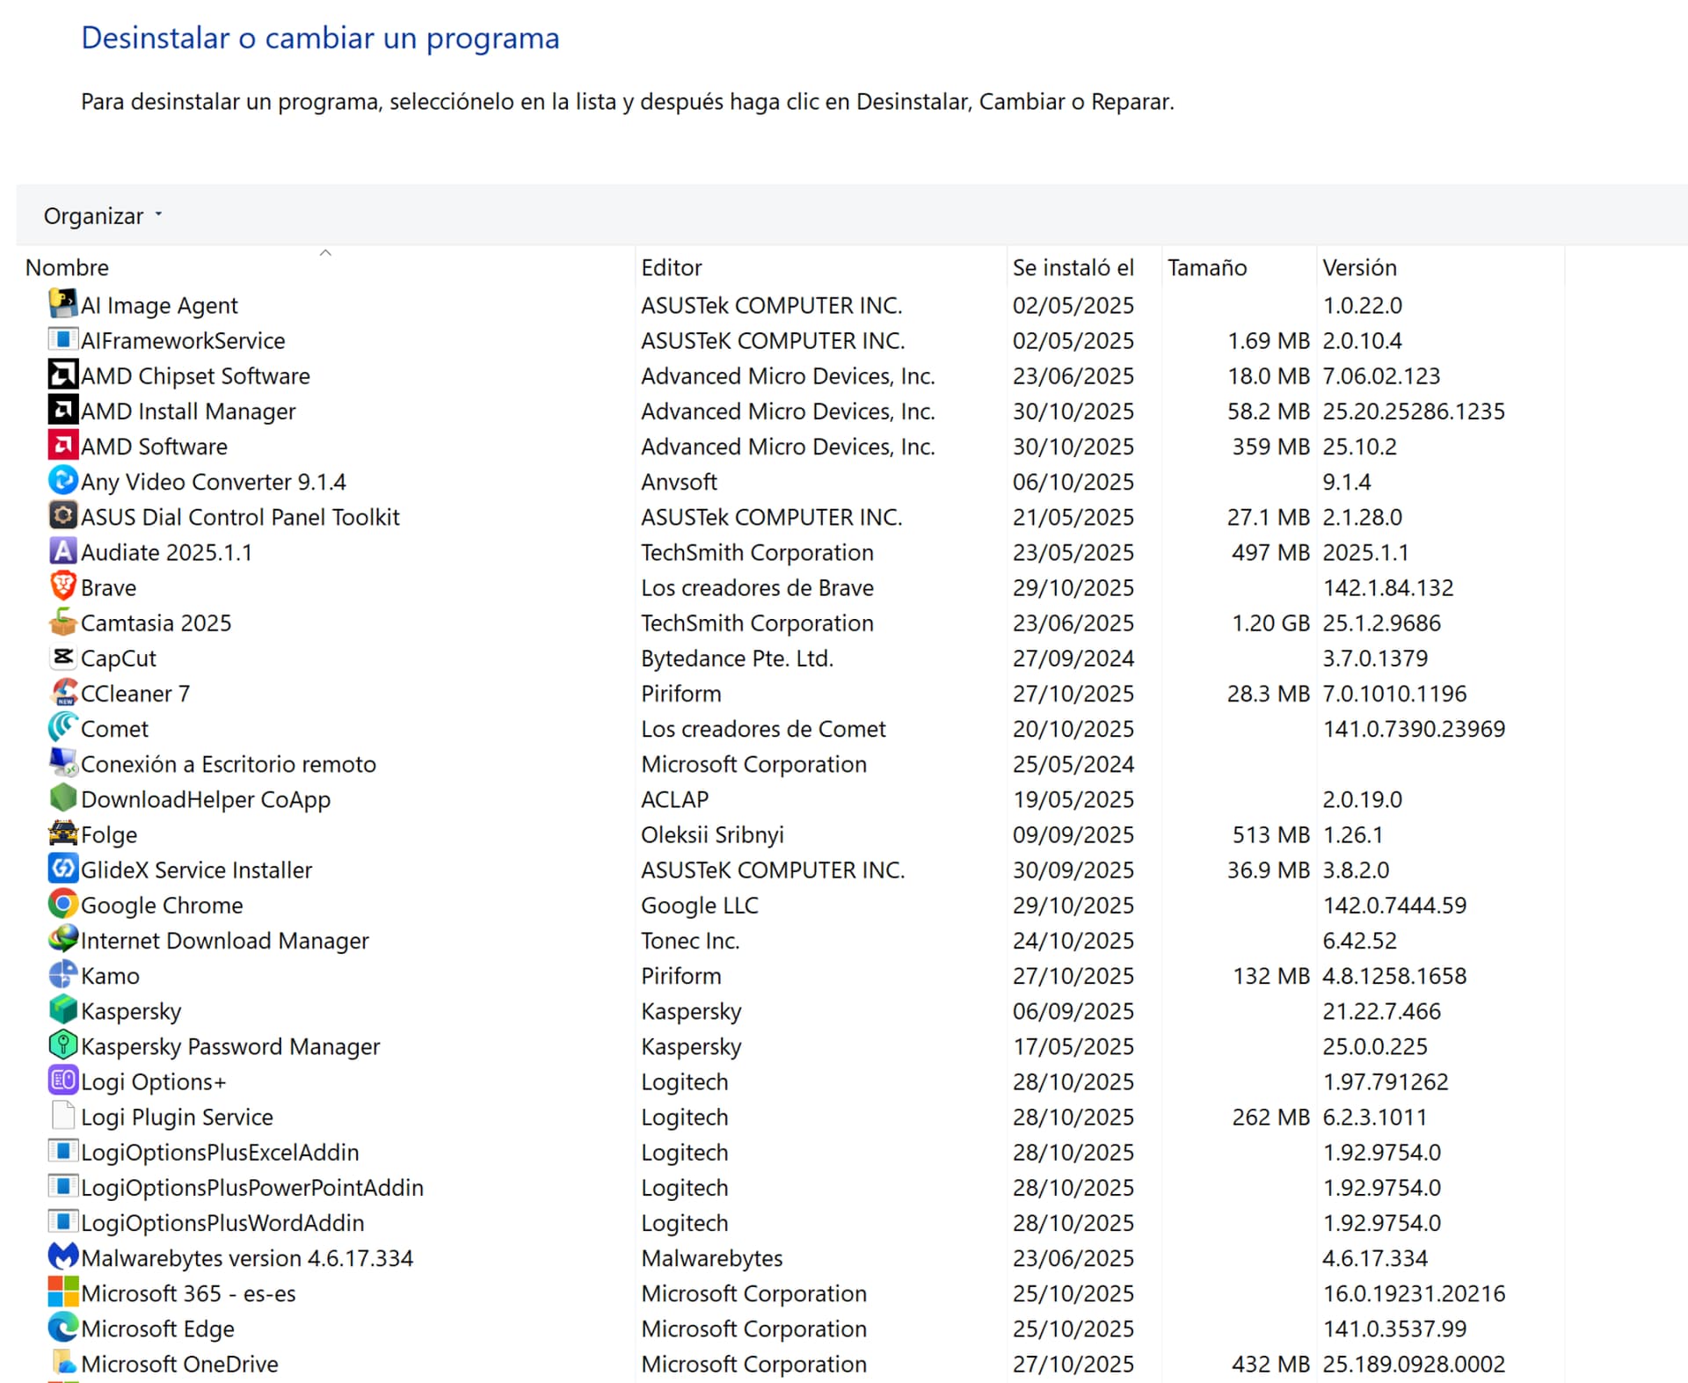Viewport: 1688px width, 1383px height.
Task: Click the Versión column header
Action: (x=1359, y=268)
